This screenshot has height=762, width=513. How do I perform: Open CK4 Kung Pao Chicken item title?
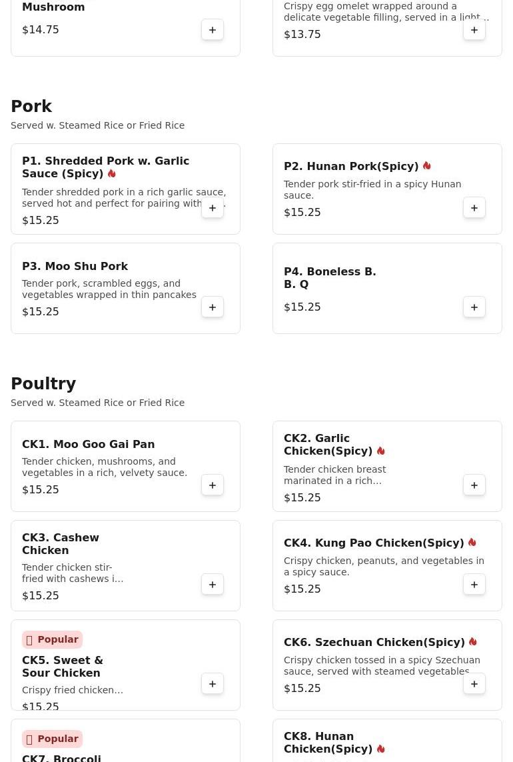coord(373,543)
